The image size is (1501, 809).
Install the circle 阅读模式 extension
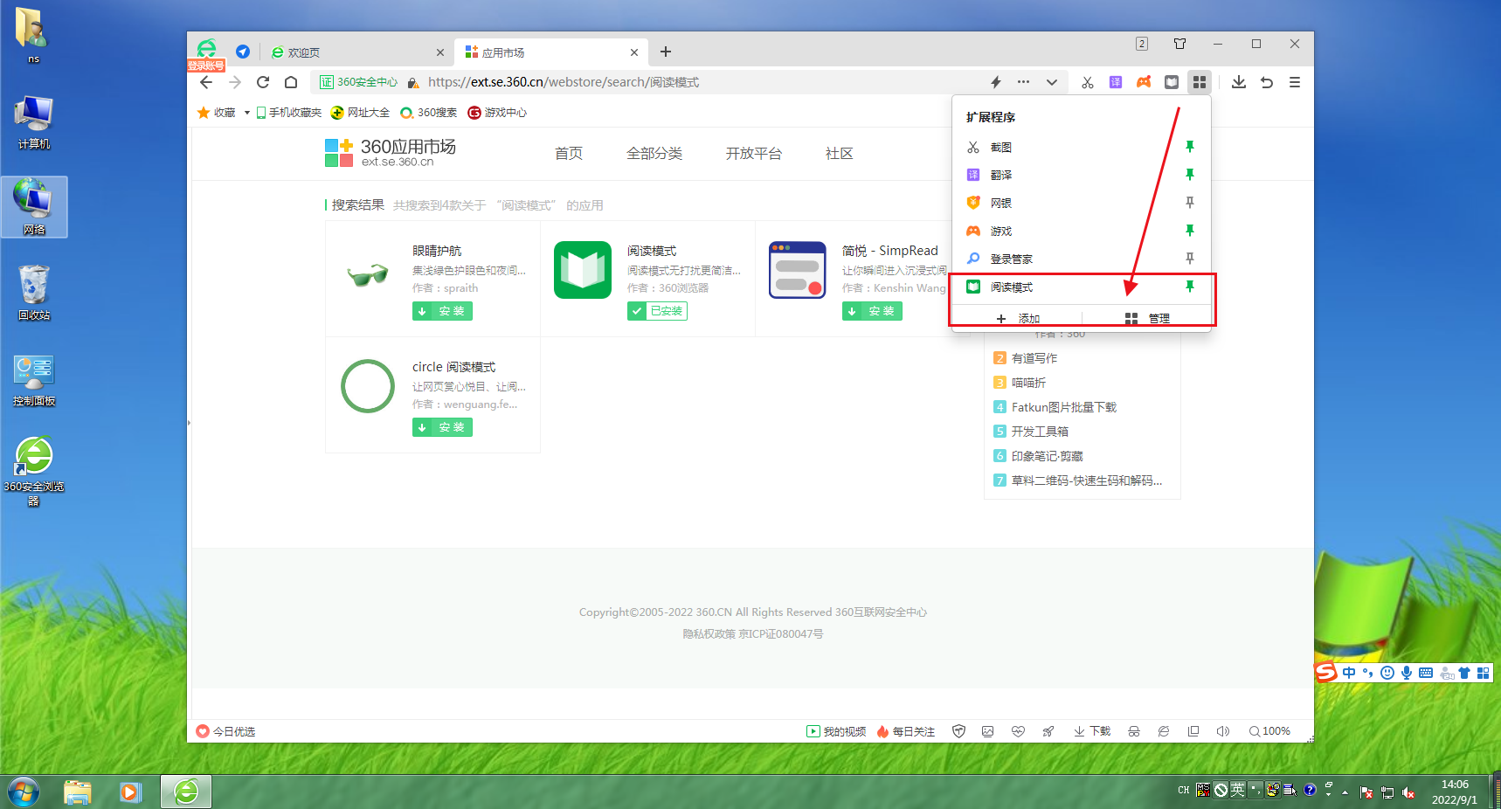(442, 427)
